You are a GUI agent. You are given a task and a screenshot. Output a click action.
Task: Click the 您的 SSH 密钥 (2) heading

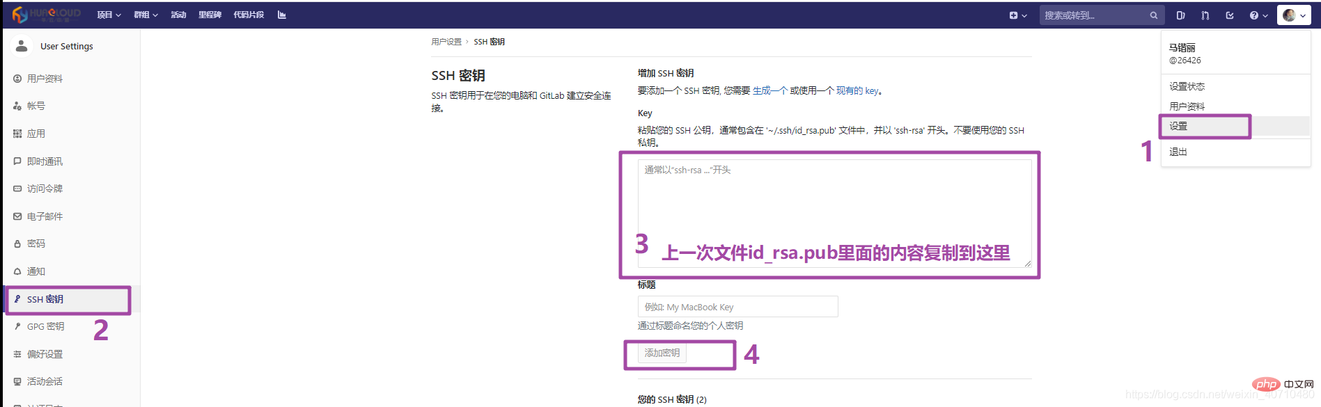tap(672, 399)
